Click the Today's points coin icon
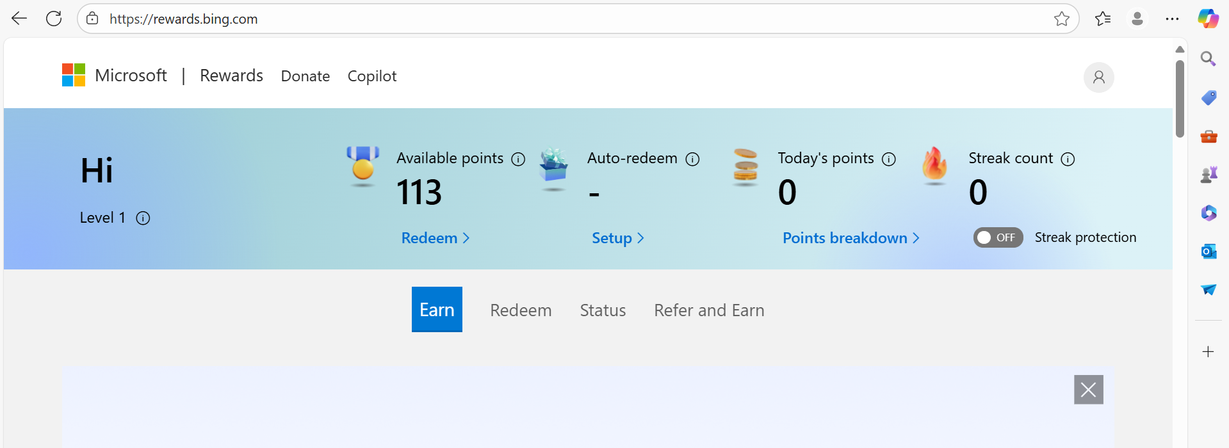 (x=745, y=167)
